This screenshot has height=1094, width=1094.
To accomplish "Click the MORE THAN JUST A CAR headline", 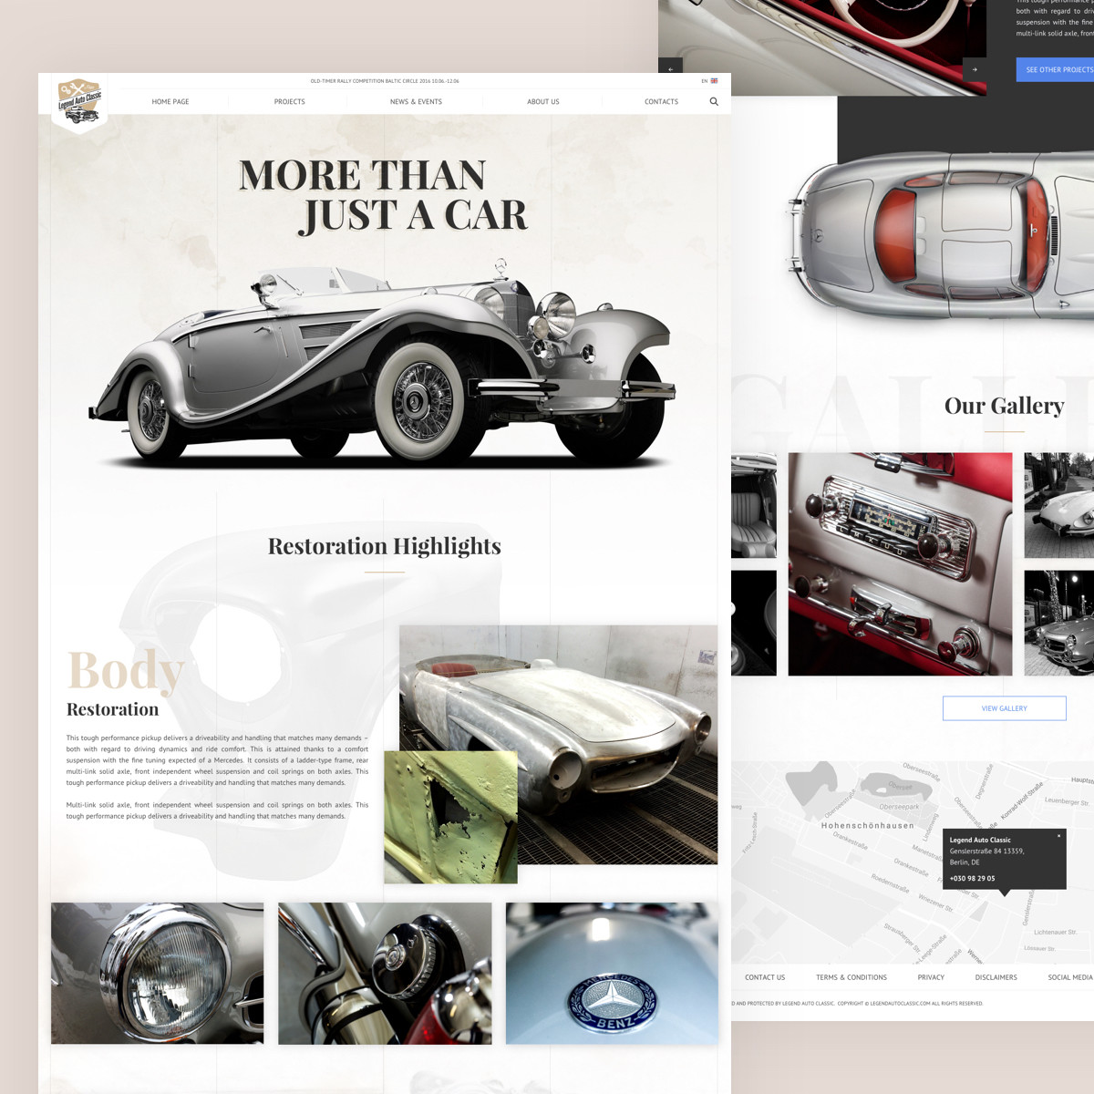I will tap(384, 196).
